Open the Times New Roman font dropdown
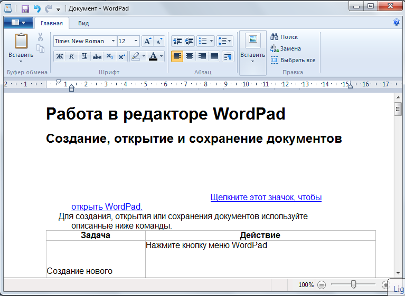 (x=113, y=41)
